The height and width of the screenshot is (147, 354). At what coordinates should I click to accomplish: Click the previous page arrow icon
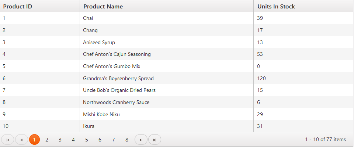coord(21,140)
